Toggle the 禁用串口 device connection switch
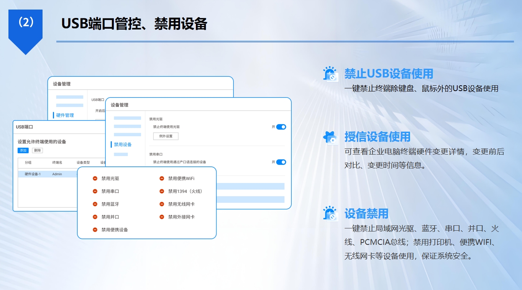The width and height of the screenshot is (522, 290). tap(281, 162)
